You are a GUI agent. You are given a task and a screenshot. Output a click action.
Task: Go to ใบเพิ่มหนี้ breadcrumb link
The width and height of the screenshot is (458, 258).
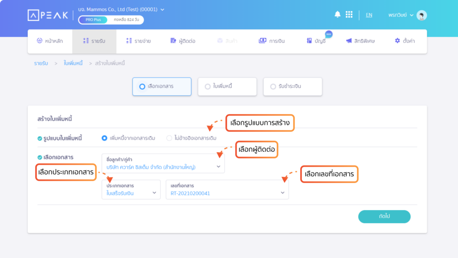73,63
